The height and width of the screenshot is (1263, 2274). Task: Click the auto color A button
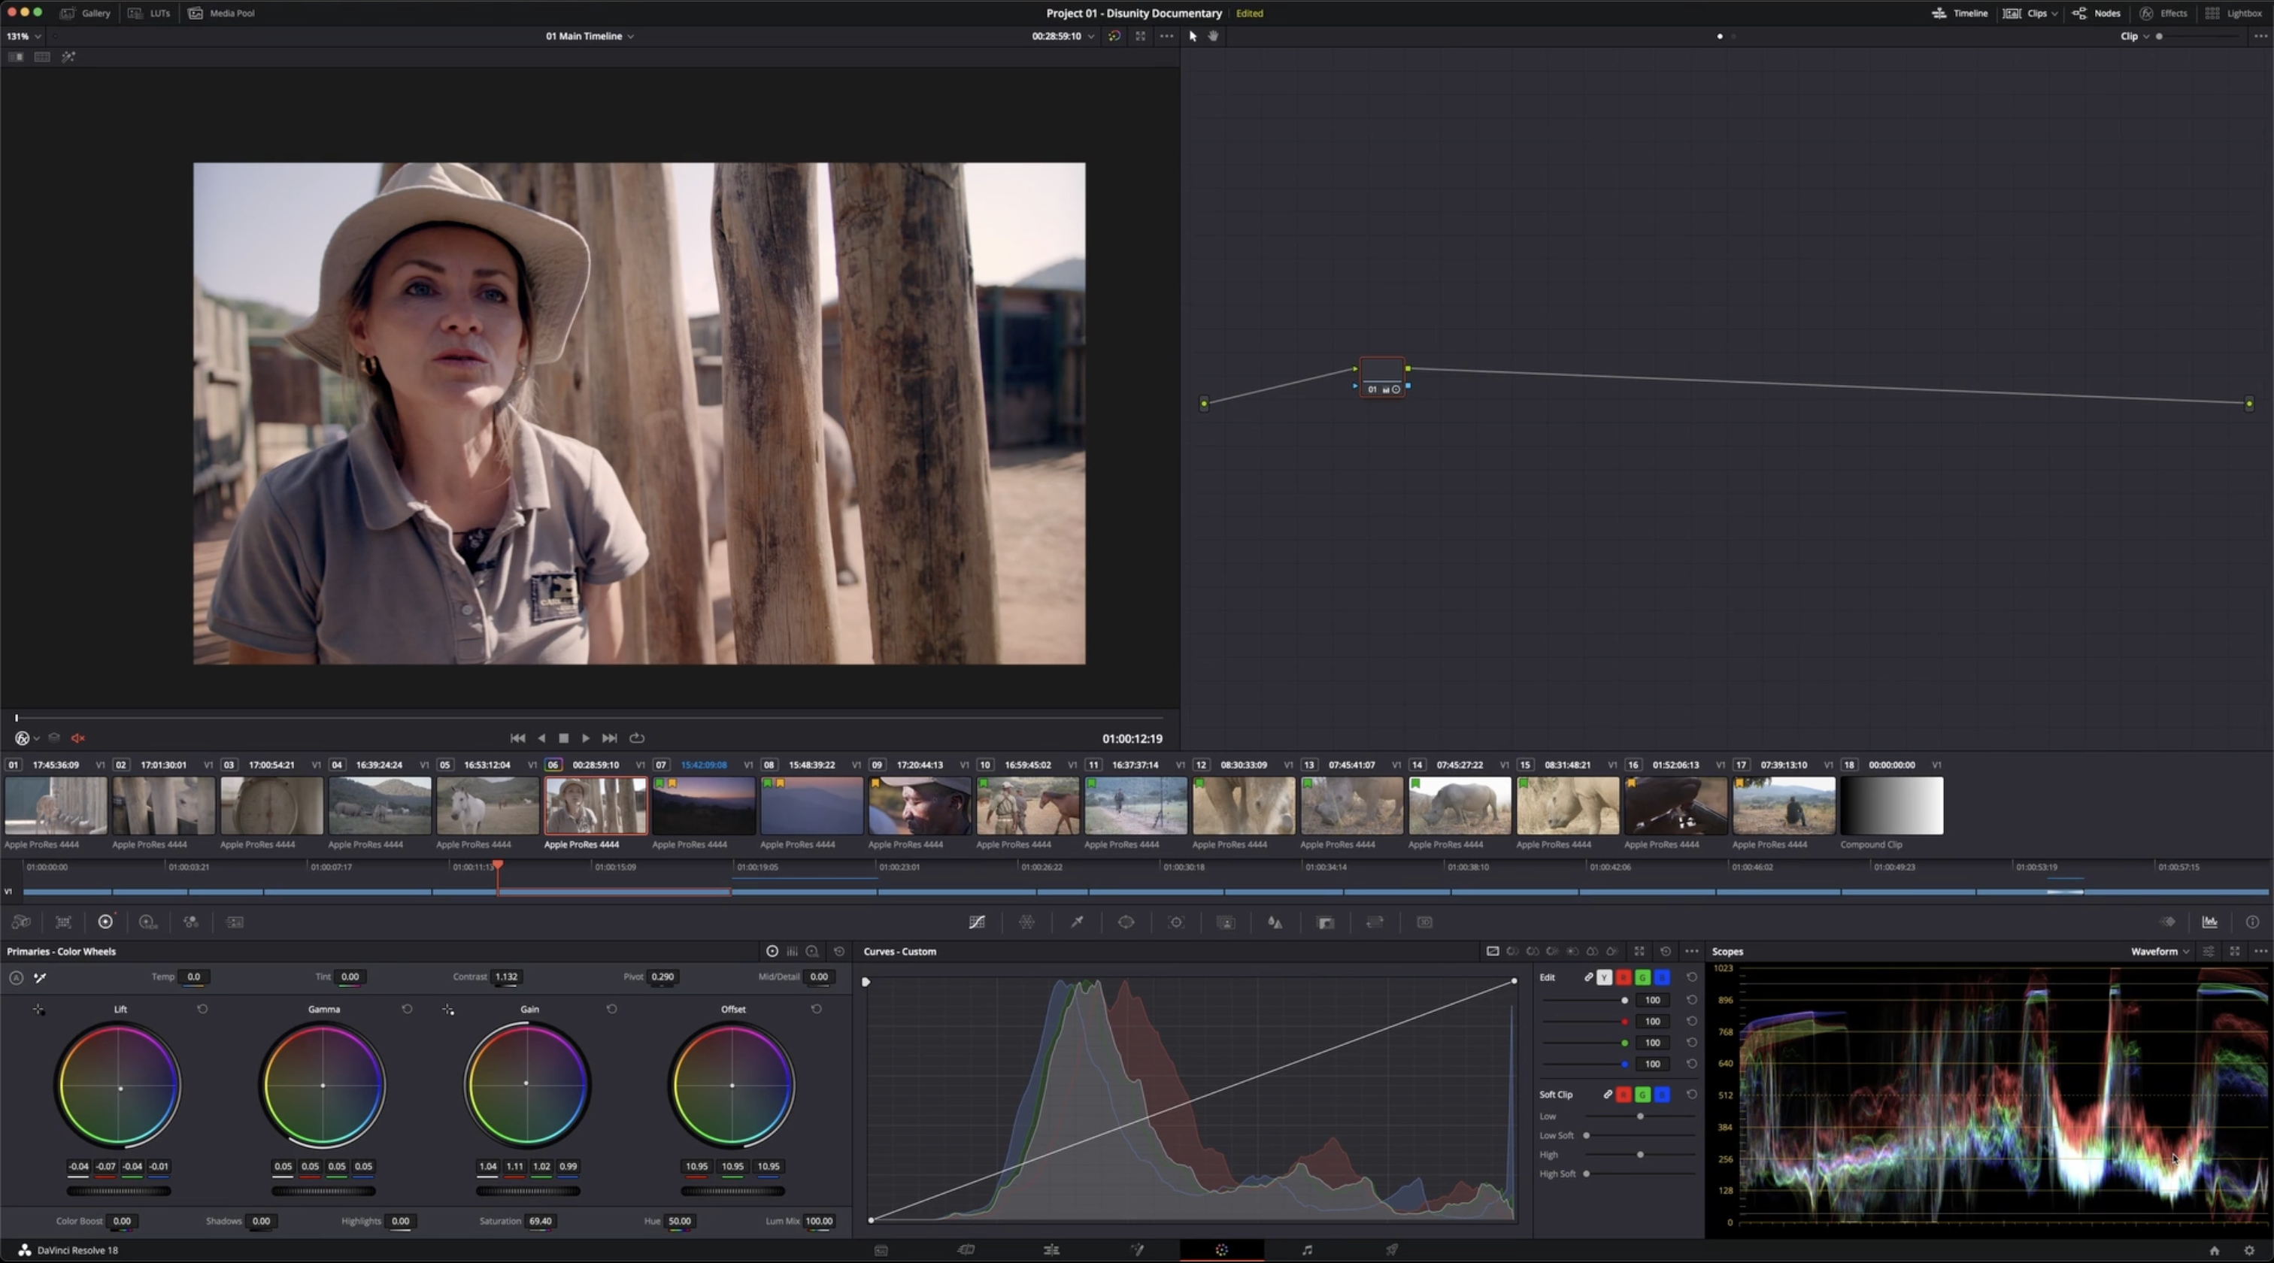coord(16,977)
